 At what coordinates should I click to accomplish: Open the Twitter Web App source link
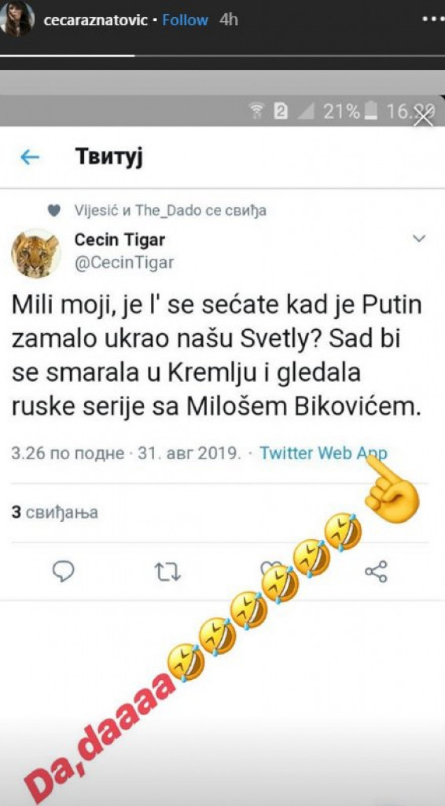pyautogui.click(x=323, y=453)
